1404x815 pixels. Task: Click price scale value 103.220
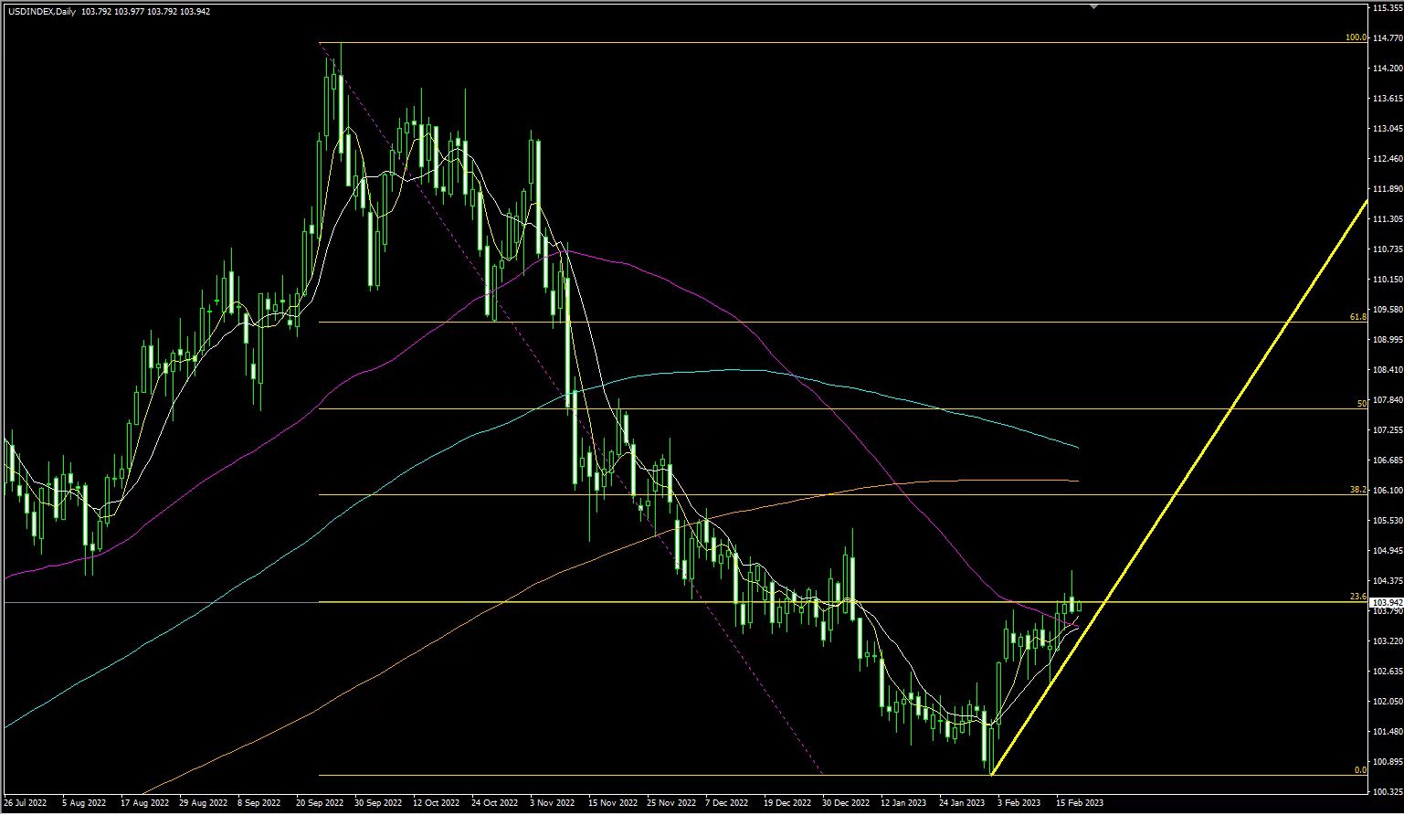coord(1388,641)
